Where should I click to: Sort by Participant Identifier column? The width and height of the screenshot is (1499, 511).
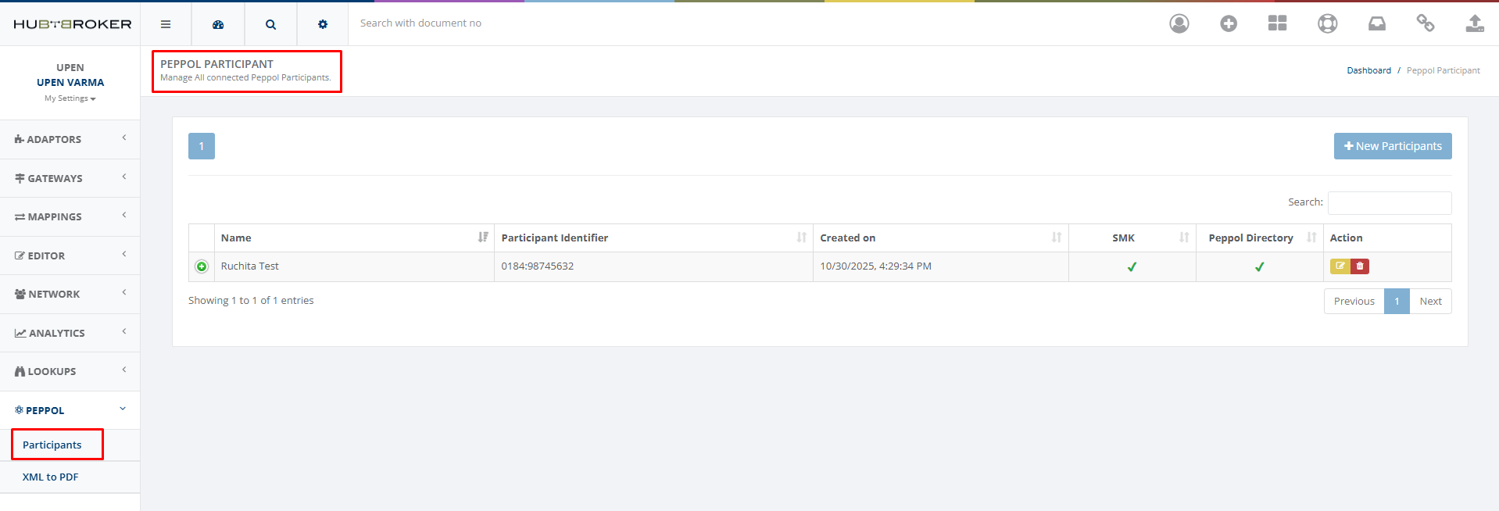click(653, 238)
